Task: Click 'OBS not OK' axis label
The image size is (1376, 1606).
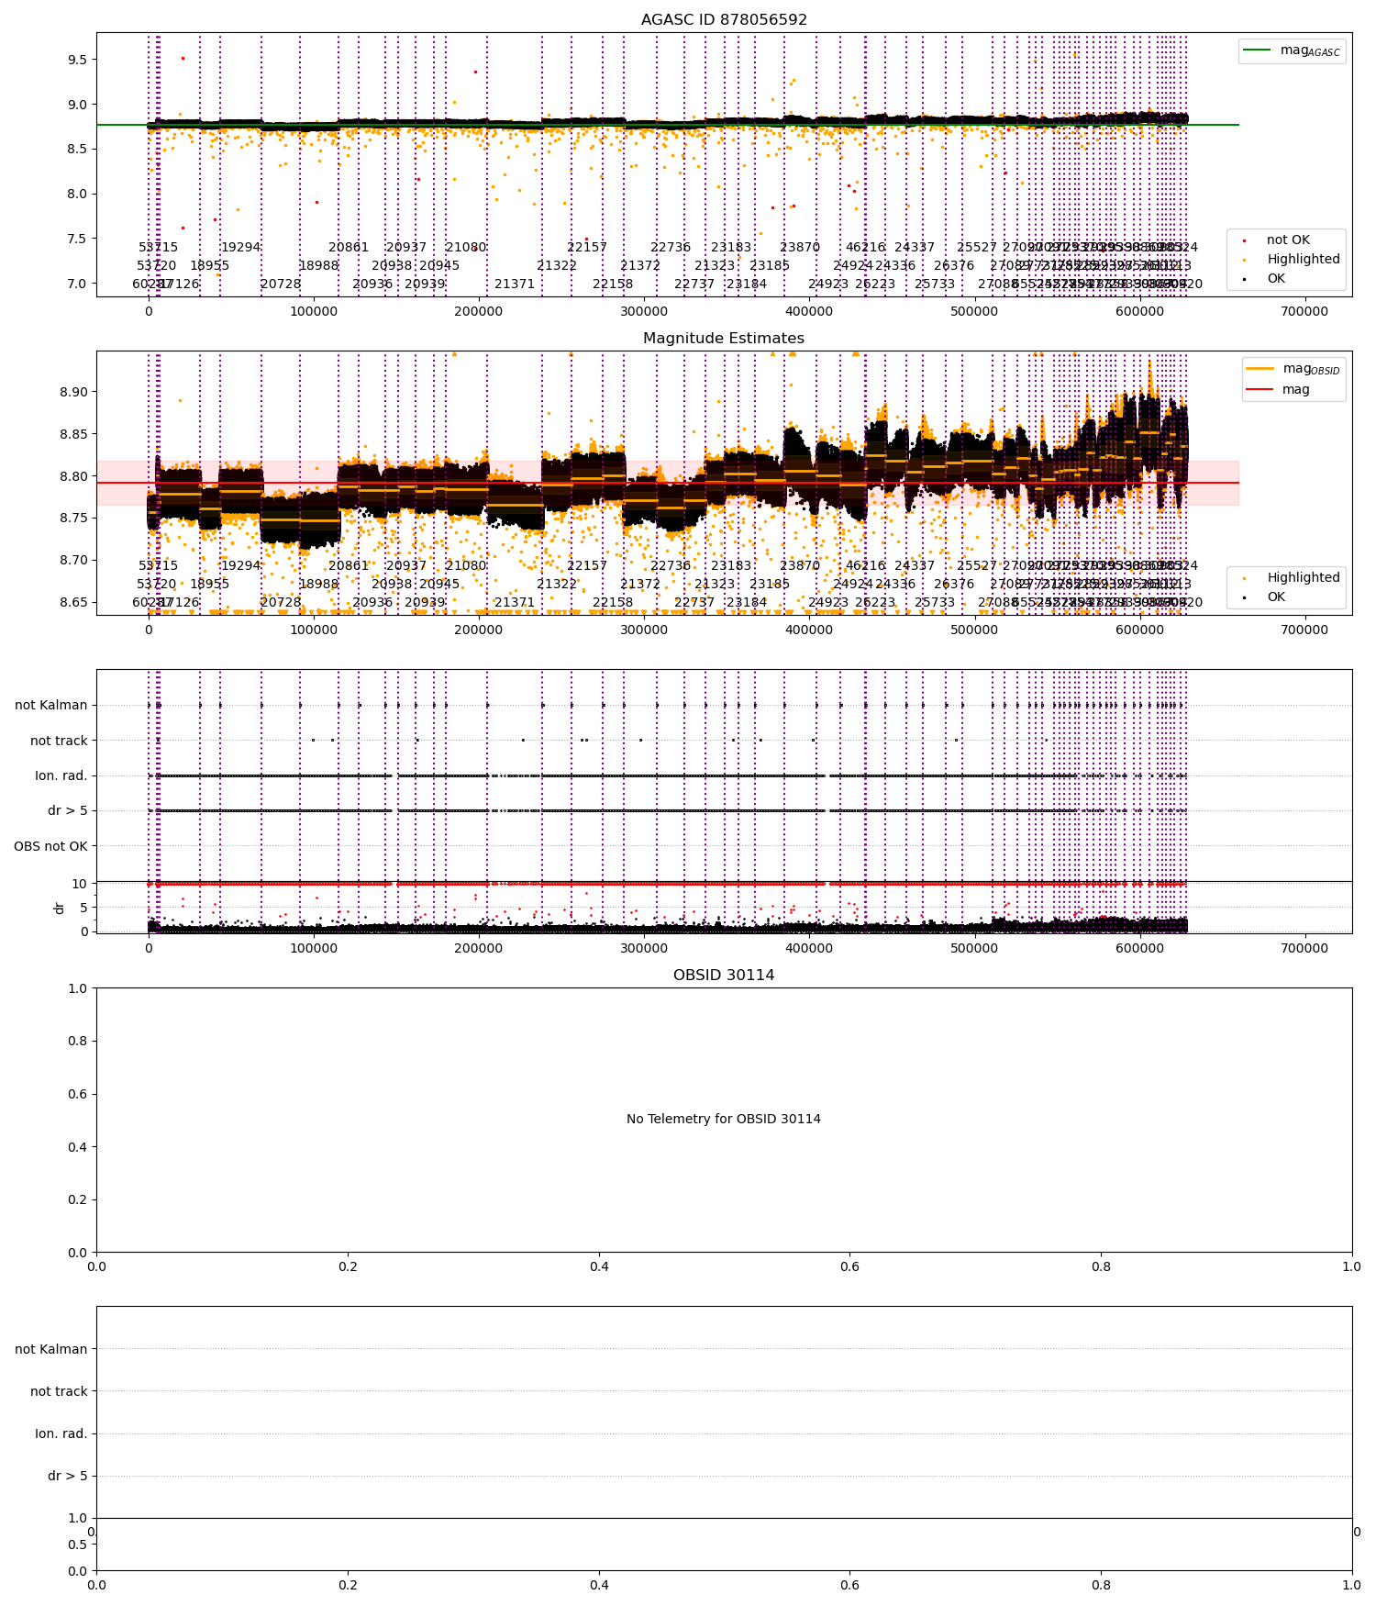Action: pyautogui.click(x=50, y=846)
